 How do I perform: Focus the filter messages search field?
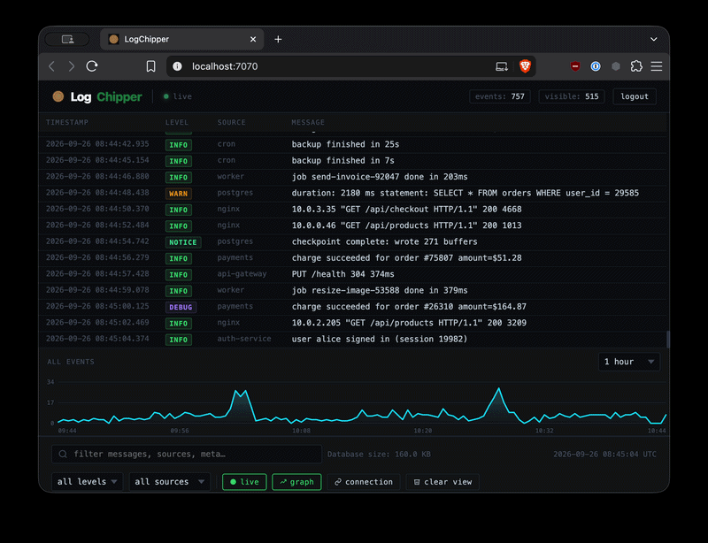(x=187, y=454)
